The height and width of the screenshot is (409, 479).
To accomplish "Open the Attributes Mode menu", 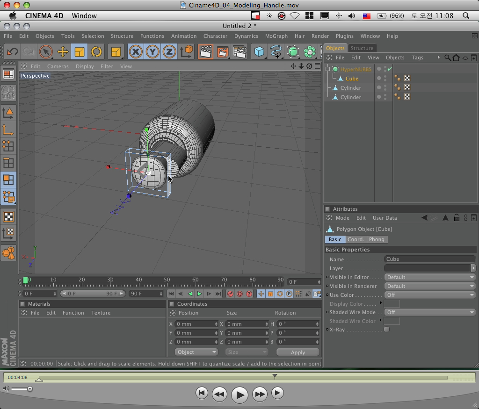I will coord(342,218).
